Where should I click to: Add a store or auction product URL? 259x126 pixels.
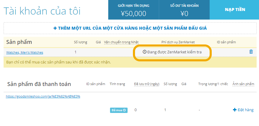click(130, 28)
